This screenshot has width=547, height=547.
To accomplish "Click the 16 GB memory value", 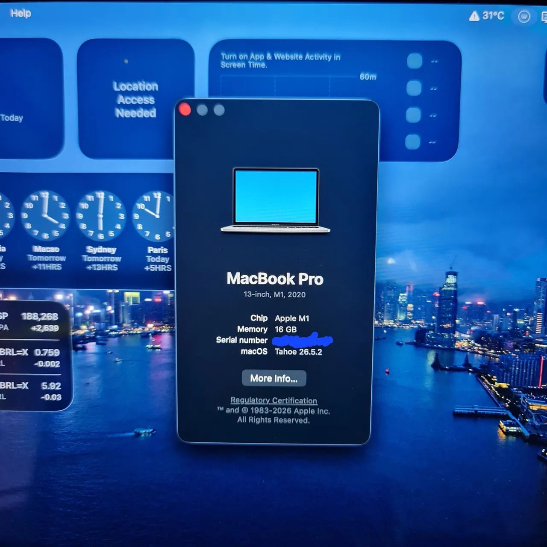I will 285,329.
